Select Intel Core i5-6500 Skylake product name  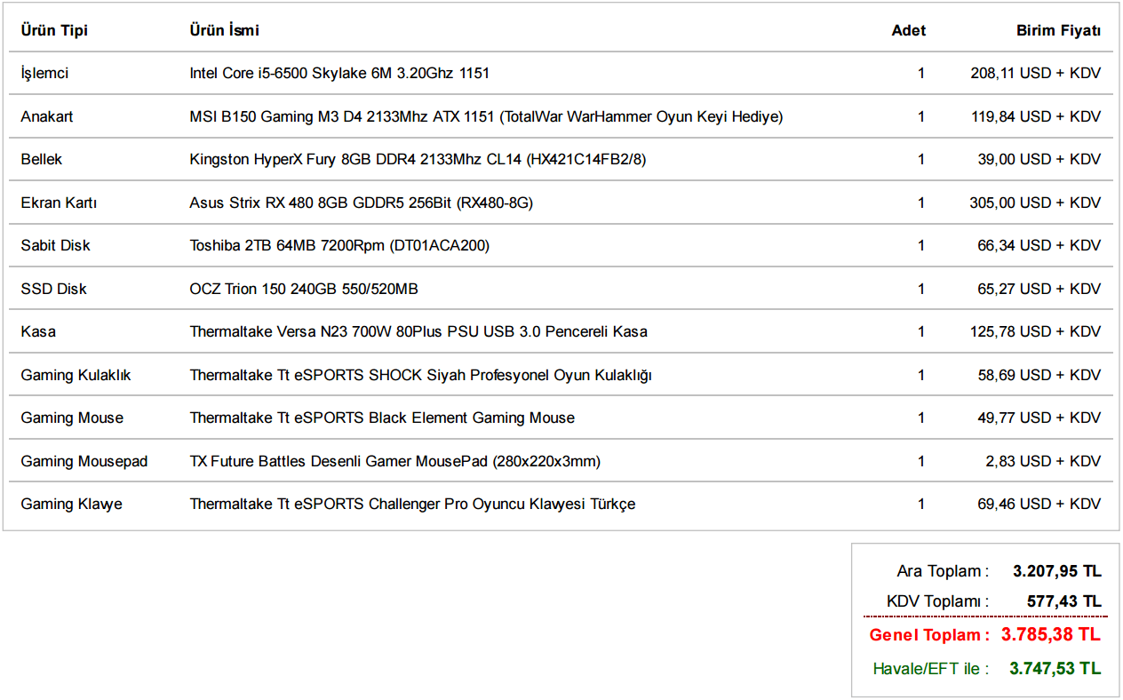[339, 73]
